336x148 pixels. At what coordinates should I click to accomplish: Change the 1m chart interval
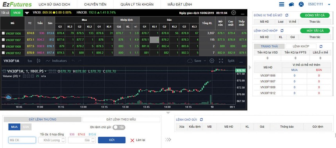pyautogui.click(x=30, y=61)
